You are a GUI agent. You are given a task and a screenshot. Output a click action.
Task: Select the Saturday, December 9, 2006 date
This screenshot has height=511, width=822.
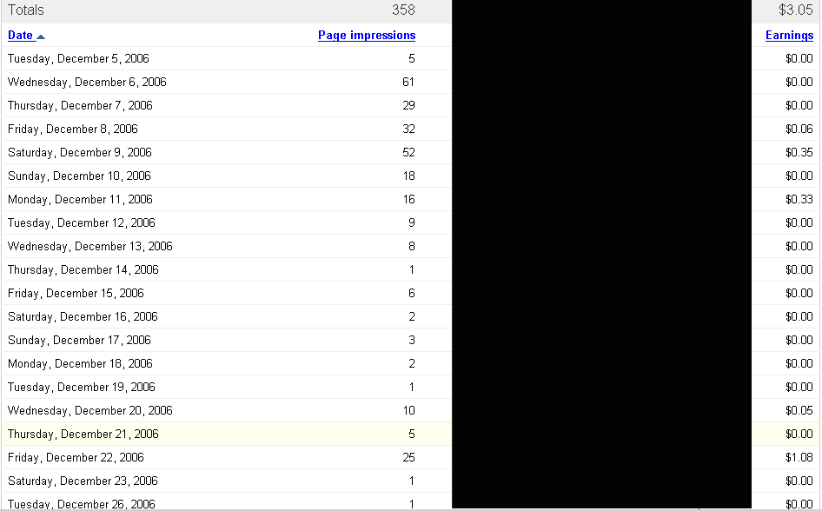(80, 153)
